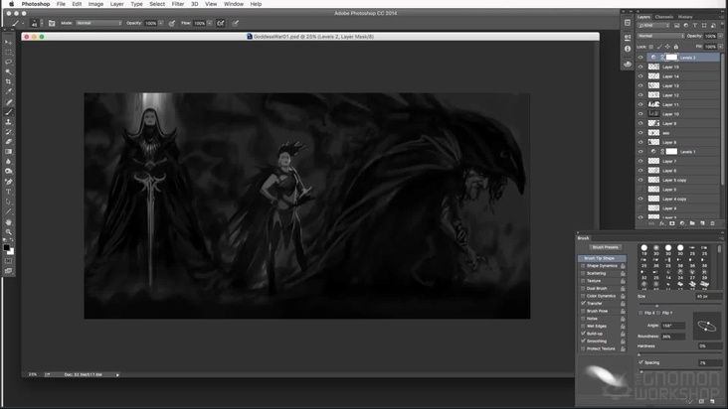Viewport: 728px width, 409px height.
Task: Select Brush Tip Shape section
Action: [x=602, y=258]
